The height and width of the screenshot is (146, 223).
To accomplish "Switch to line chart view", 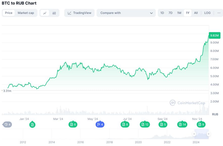I will click(x=45, y=13).
